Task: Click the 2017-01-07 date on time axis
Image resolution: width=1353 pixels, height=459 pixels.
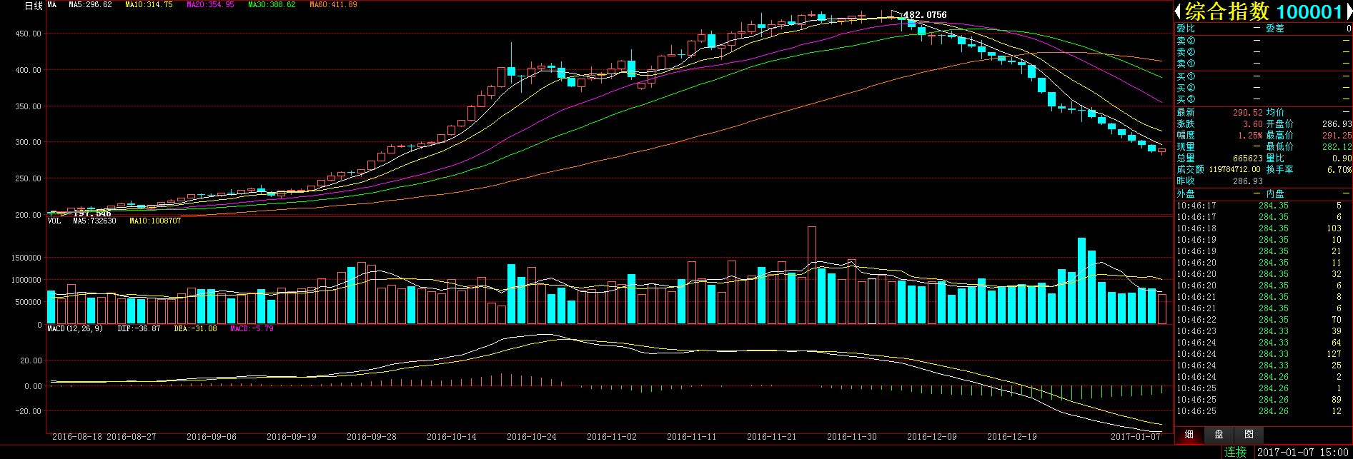Action: (x=1136, y=437)
